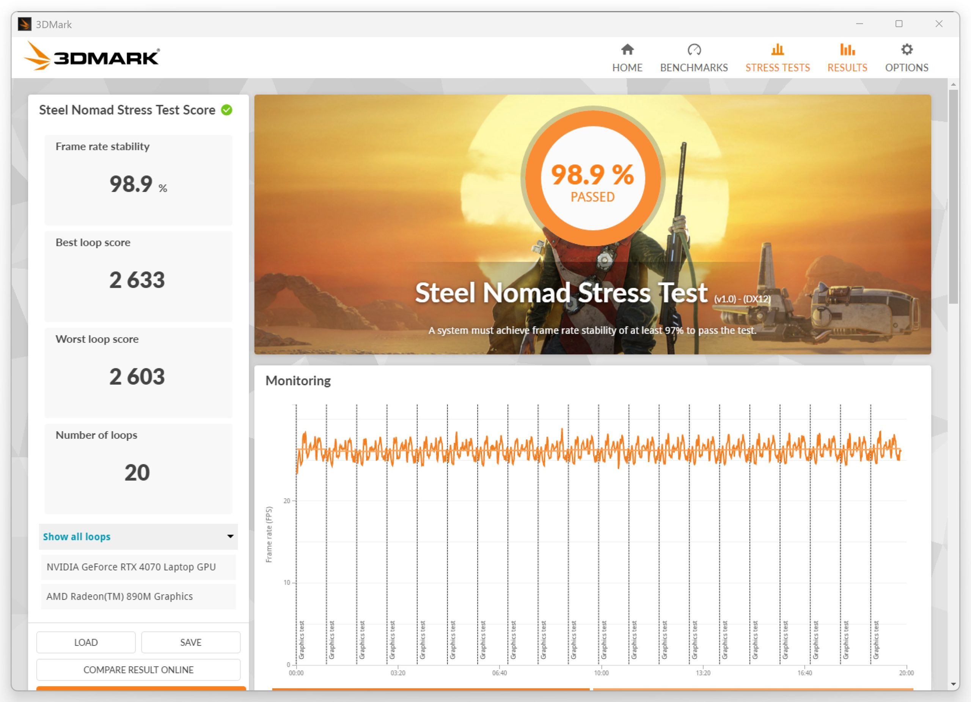This screenshot has width=971, height=702.
Task: Open the Benchmarks gauge icon
Action: coord(694,50)
